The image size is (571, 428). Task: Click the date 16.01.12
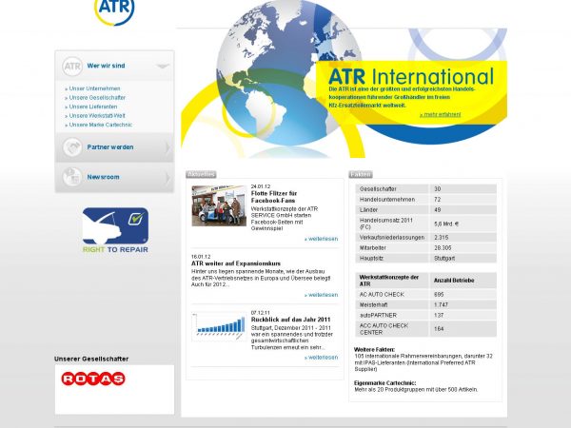point(201,257)
